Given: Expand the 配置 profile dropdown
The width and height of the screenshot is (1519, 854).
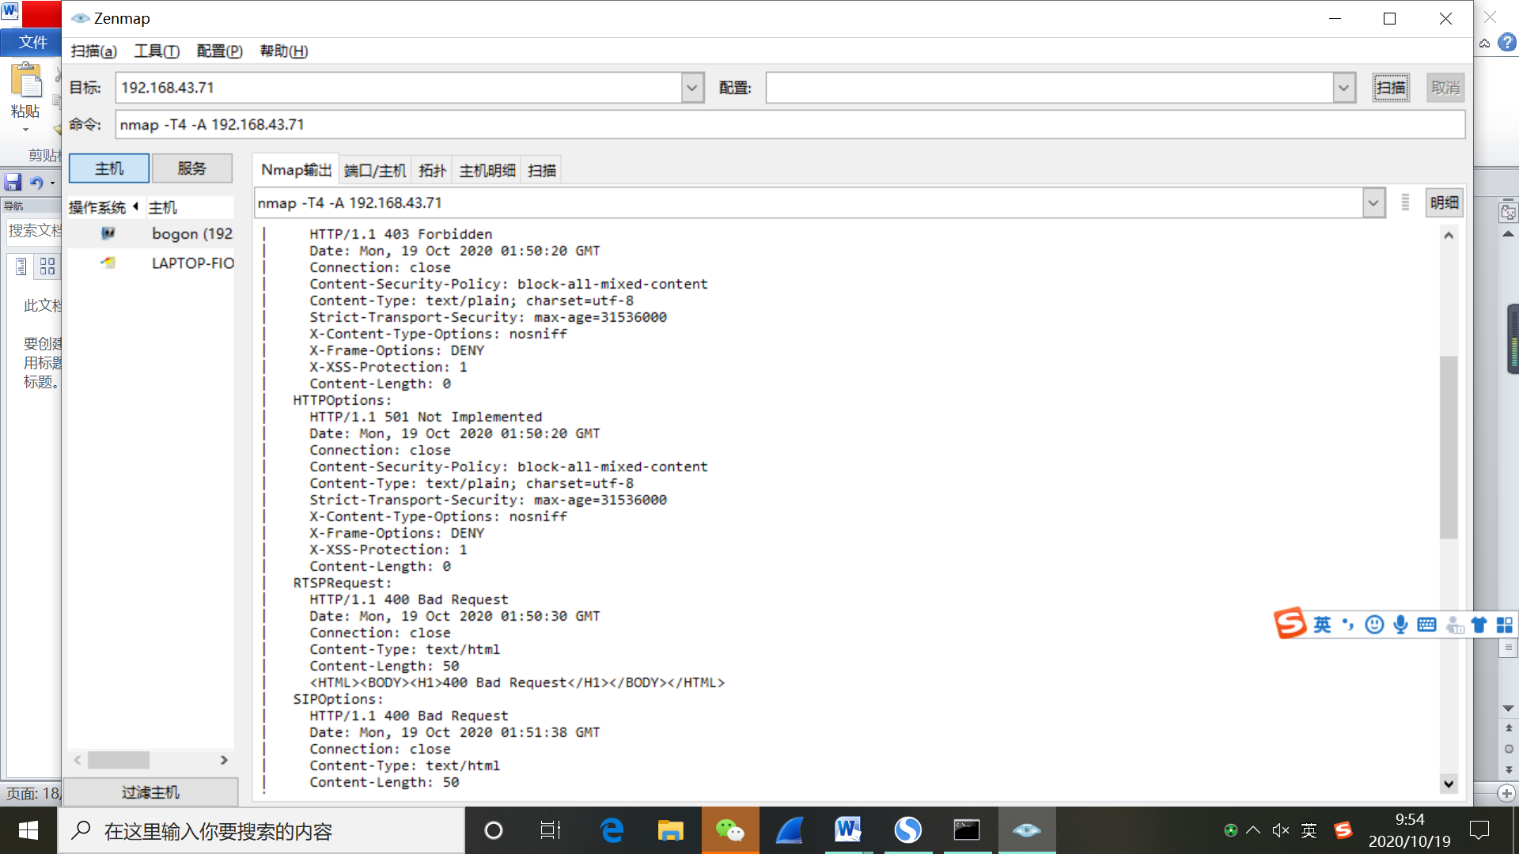Looking at the screenshot, I should (x=1343, y=88).
